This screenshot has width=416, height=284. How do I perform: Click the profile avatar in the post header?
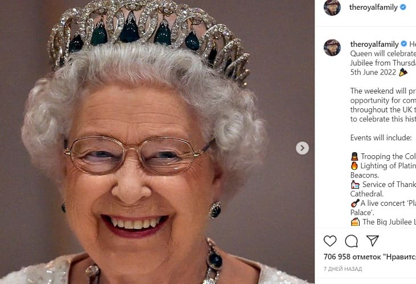(x=332, y=7)
